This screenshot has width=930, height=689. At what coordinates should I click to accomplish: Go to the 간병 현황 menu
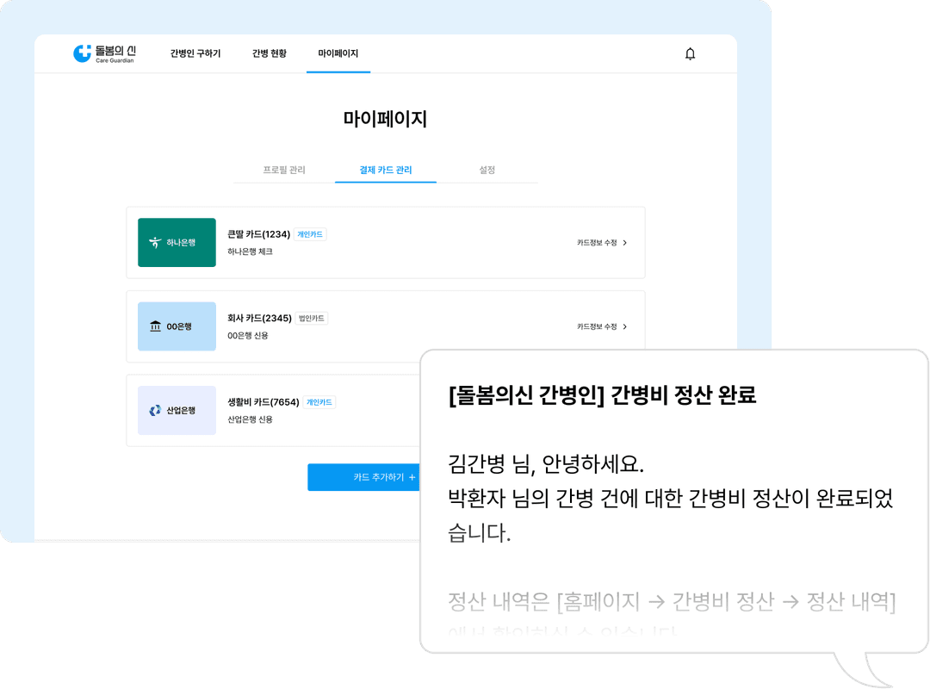(x=270, y=53)
